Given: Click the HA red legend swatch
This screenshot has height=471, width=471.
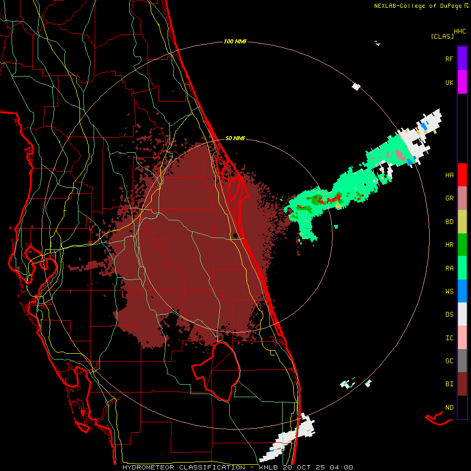Looking at the screenshot, I should pyautogui.click(x=462, y=175).
